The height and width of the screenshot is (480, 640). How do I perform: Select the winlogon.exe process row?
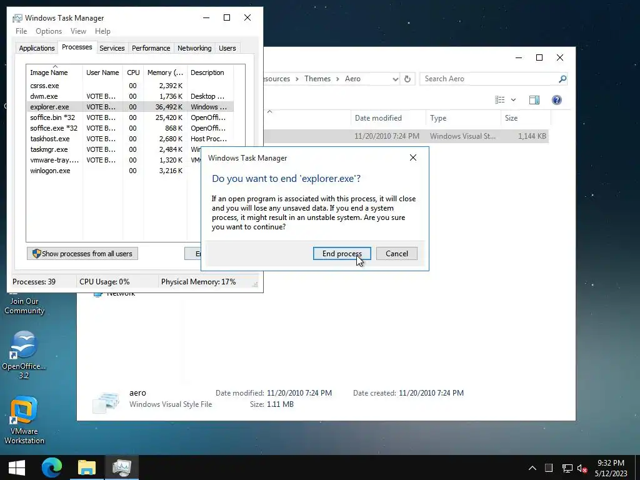point(114,171)
